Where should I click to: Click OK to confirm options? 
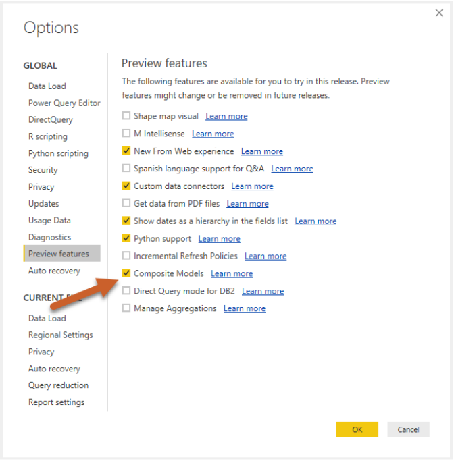click(357, 429)
